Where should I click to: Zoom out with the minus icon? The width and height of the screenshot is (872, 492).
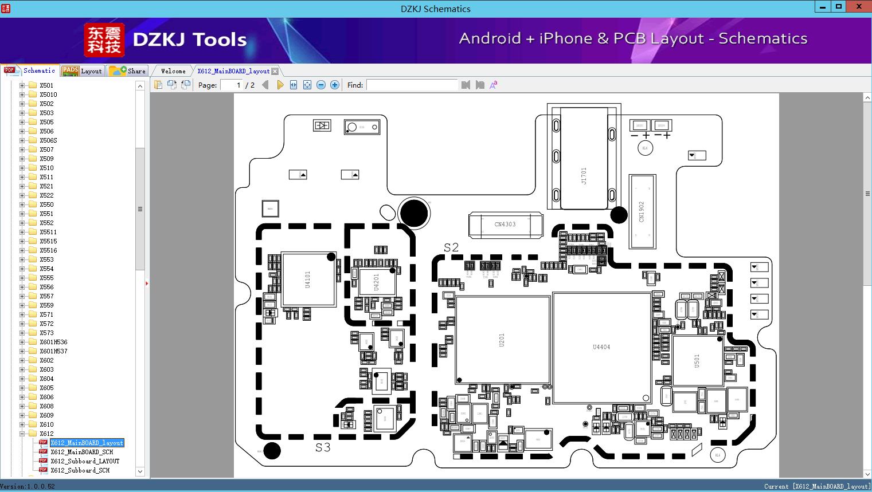pos(321,85)
